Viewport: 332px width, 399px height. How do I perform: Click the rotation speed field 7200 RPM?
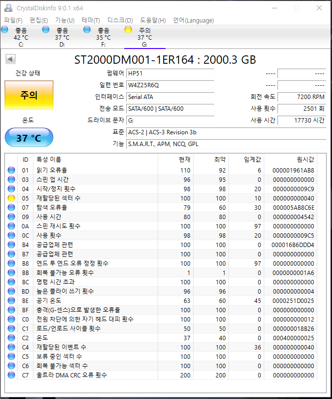302,97
